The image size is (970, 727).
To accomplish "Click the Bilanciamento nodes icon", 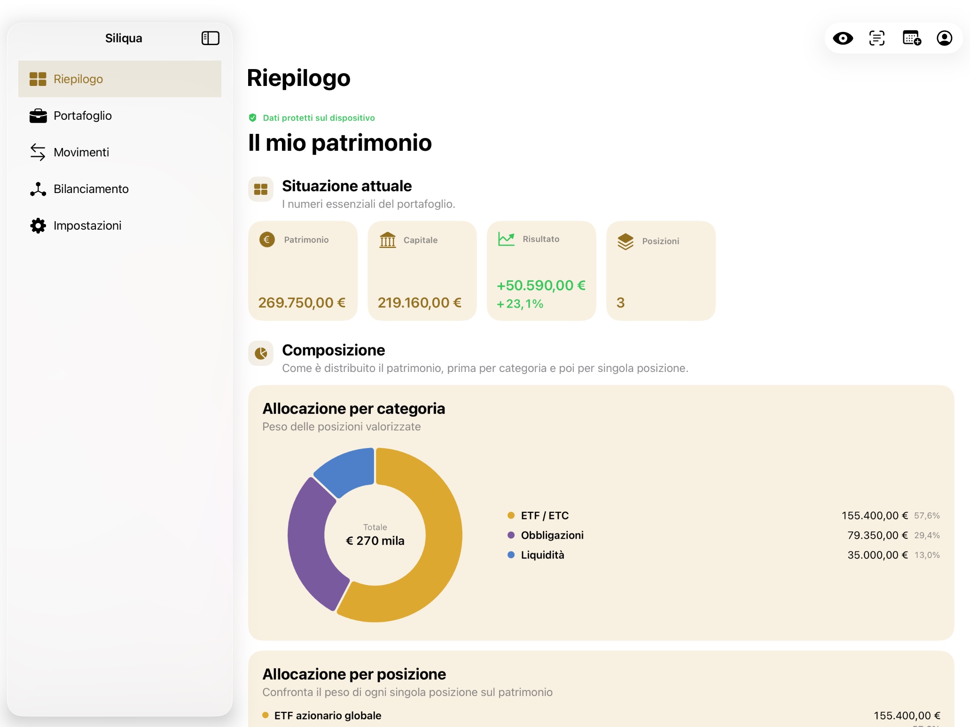I will (x=38, y=189).
